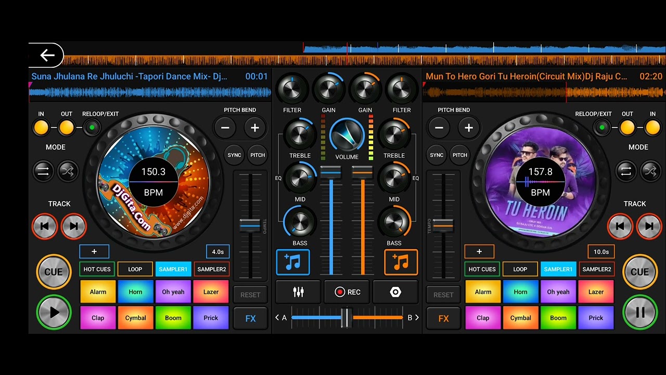
Task: Click the right deck TREBLE knob
Action: [x=394, y=135]
